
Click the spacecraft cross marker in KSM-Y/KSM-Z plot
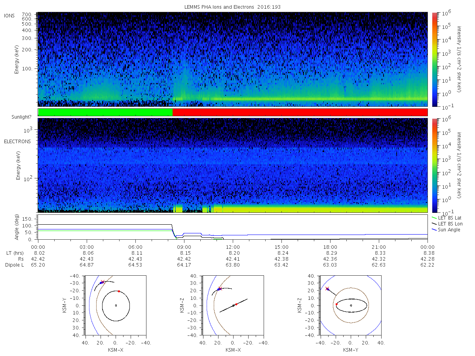click(x=327, y=289)
